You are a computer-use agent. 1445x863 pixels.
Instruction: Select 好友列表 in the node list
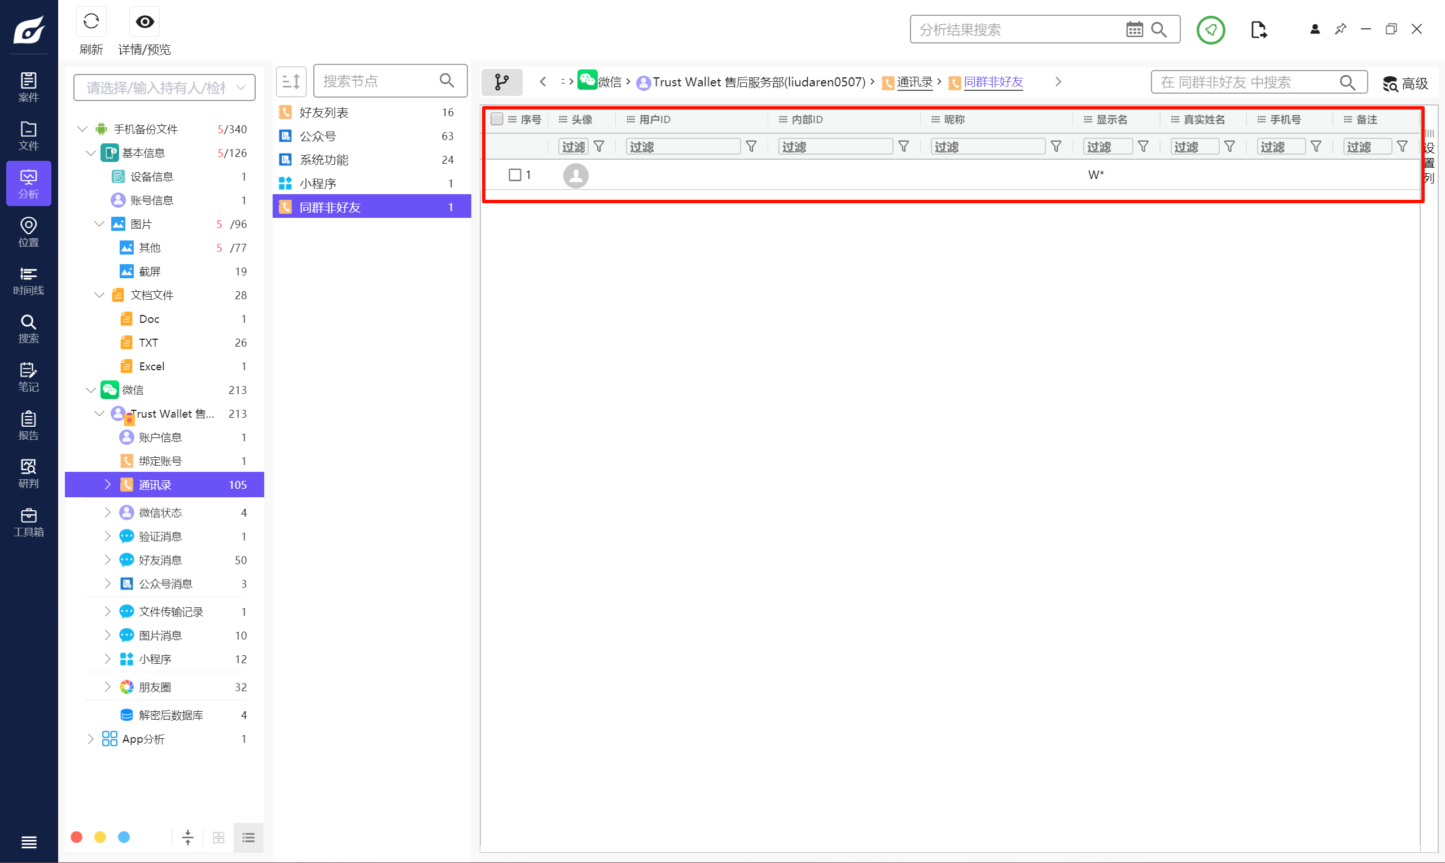[371, 112]
